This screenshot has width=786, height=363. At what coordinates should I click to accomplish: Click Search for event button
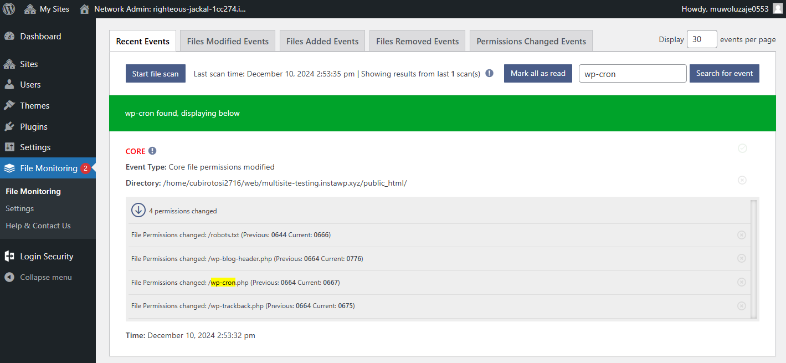725,74
